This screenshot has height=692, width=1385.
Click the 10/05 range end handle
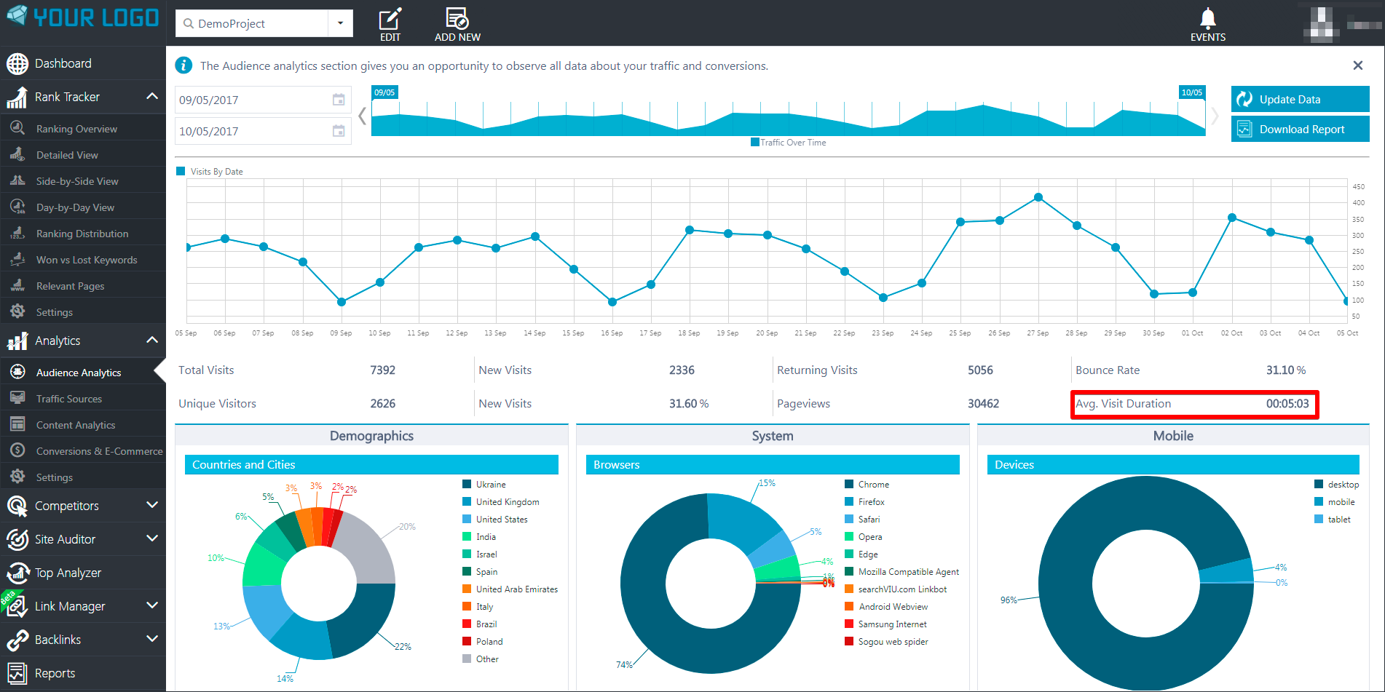[1192, 92]
